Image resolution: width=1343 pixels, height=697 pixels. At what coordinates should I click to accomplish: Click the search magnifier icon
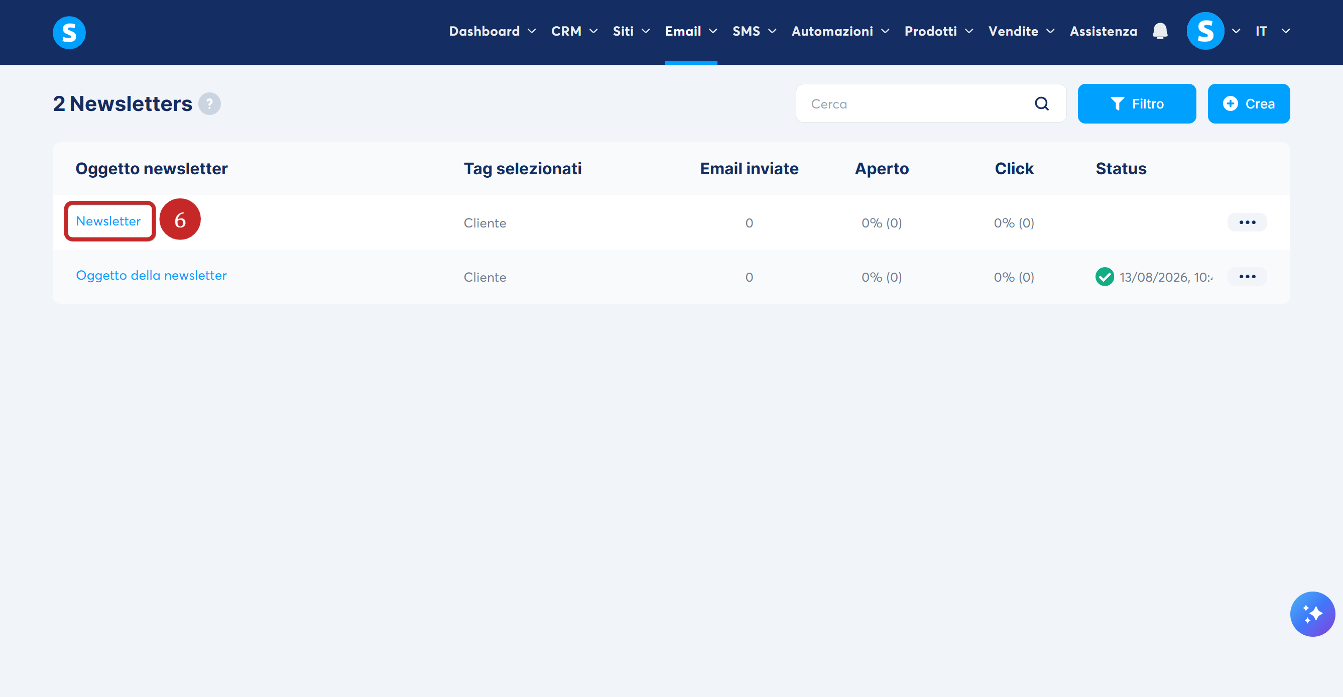click(1042, 104)
